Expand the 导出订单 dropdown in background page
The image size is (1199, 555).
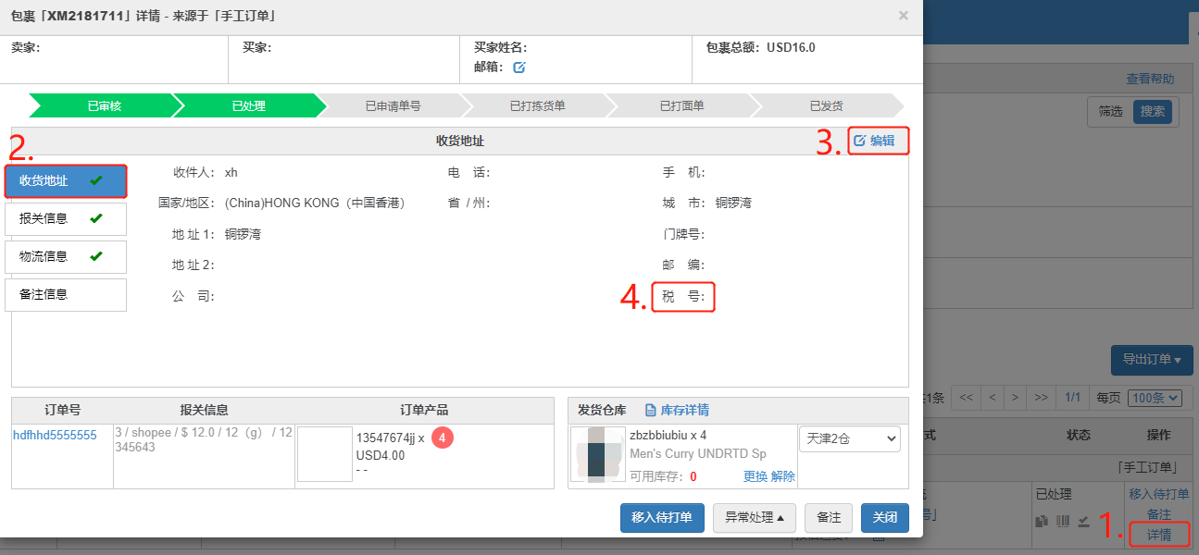click(1152, 360)
